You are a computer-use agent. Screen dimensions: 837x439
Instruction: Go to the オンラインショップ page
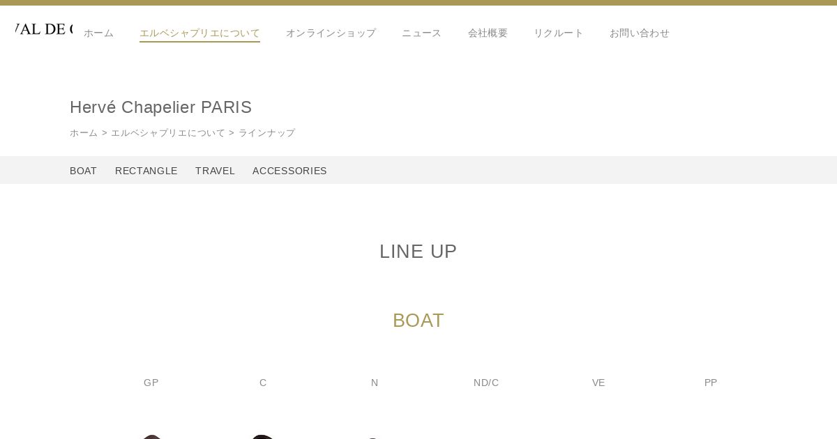(x=331, y=33)
